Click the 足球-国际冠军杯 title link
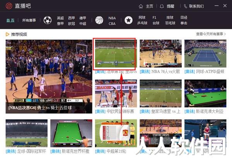The image size is (232, 159). pos(26,151)
